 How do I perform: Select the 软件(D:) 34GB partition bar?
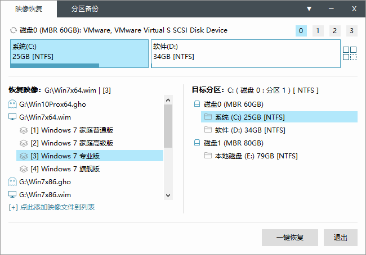[246, 53]
